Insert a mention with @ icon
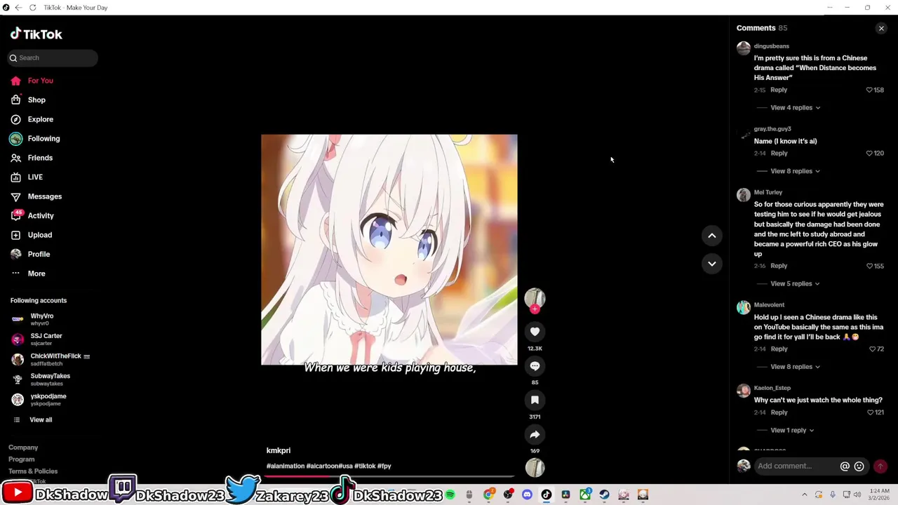Screen dimensions: 898x505 click(845, 466)
